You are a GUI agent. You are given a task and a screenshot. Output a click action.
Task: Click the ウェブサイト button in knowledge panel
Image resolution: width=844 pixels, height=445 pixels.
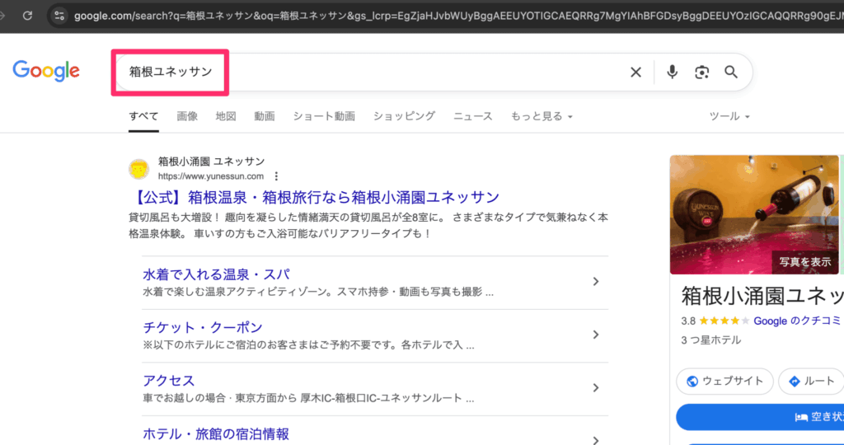[725, 382]
